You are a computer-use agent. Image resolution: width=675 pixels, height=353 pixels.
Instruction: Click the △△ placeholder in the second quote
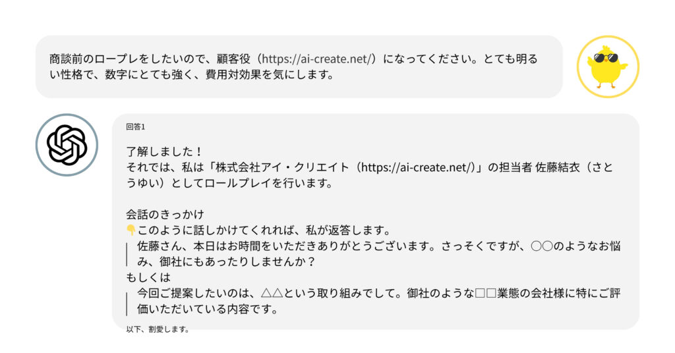[x=272, y=293]
